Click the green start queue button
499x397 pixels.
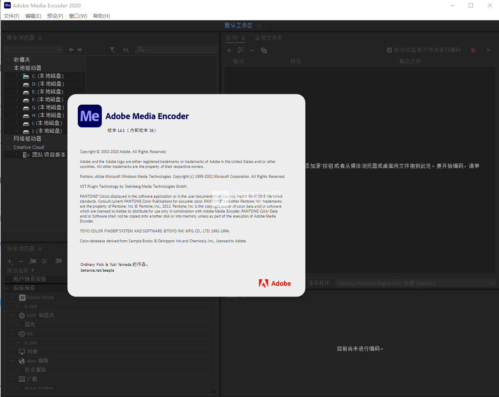click(489, 50)
